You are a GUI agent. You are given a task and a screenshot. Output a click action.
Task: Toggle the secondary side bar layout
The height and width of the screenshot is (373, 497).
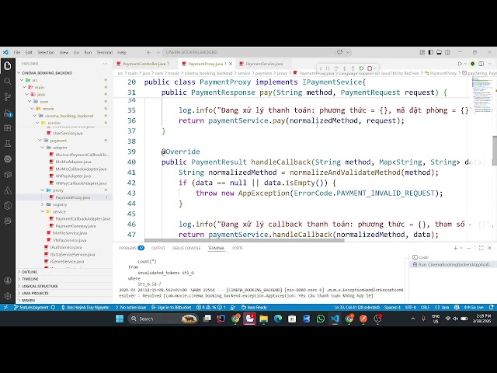(x=447, y=52)
